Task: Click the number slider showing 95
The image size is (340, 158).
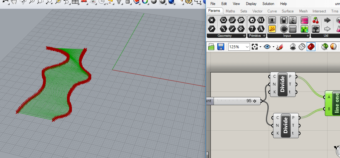Action: click(234, 101)
